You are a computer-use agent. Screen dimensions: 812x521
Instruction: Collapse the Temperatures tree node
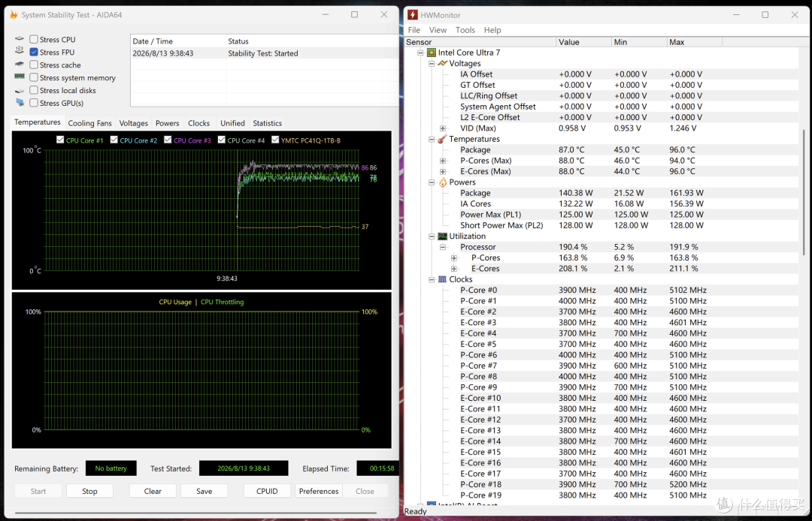432,139
